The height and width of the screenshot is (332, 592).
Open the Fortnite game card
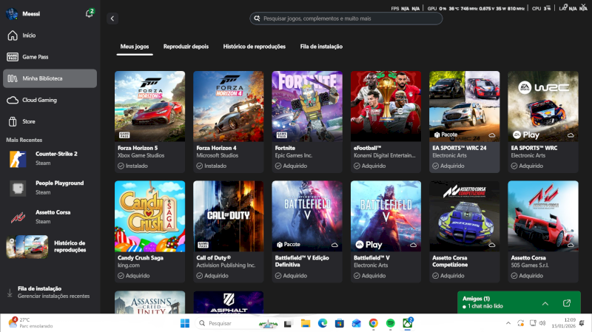point(307,121)
